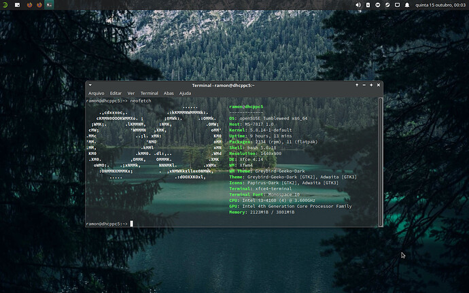Click the 'Kernel: 5.8.14-1-default' line
Screen dimensions: 469x293
(260, 130)
